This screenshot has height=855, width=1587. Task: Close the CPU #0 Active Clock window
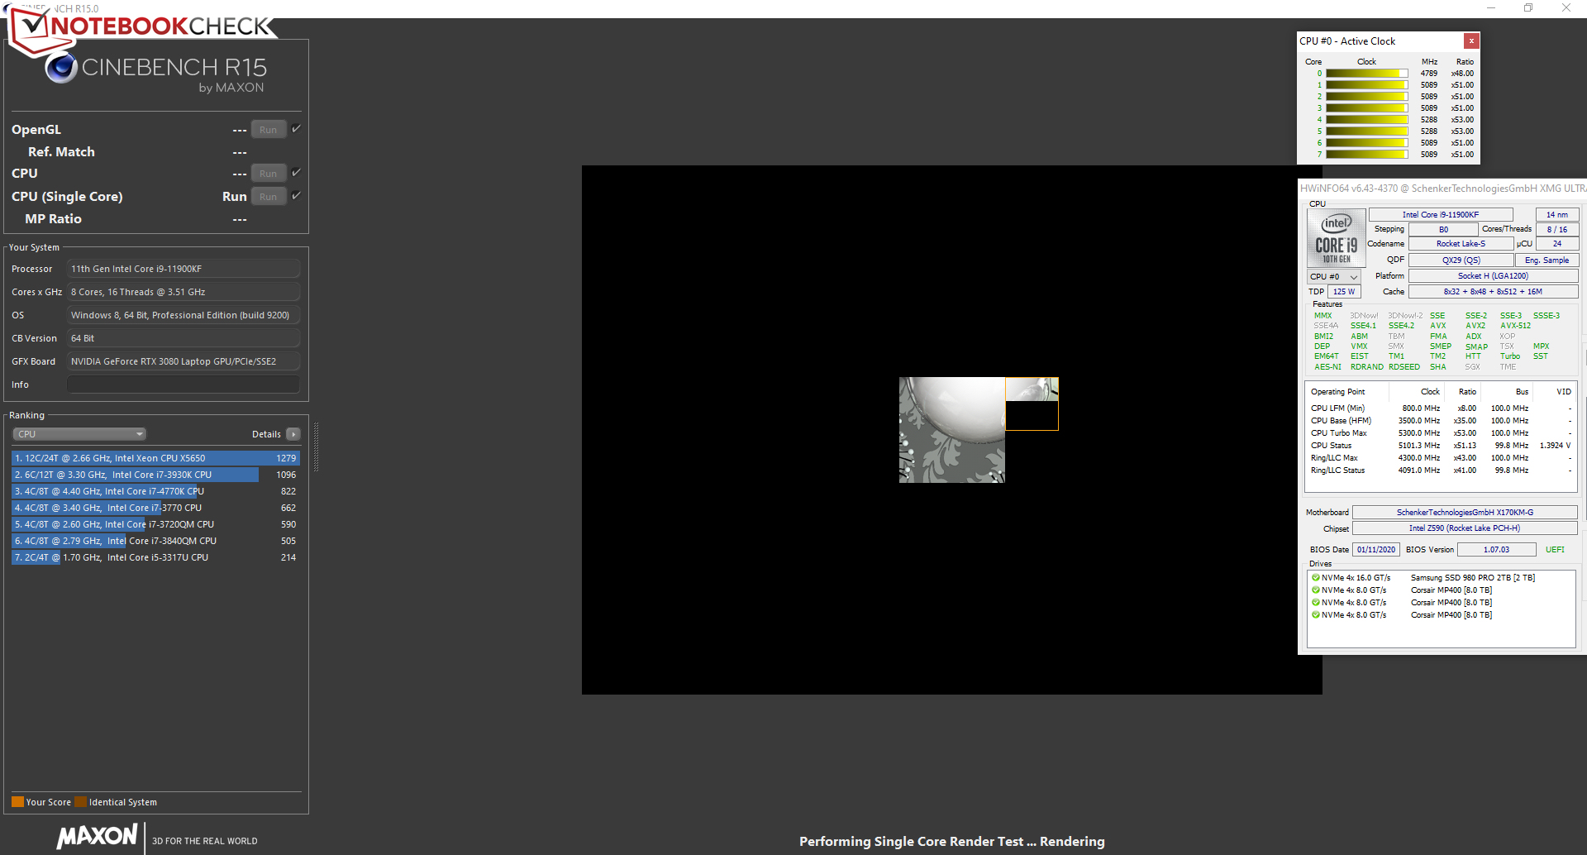(x=1471, y=41)
